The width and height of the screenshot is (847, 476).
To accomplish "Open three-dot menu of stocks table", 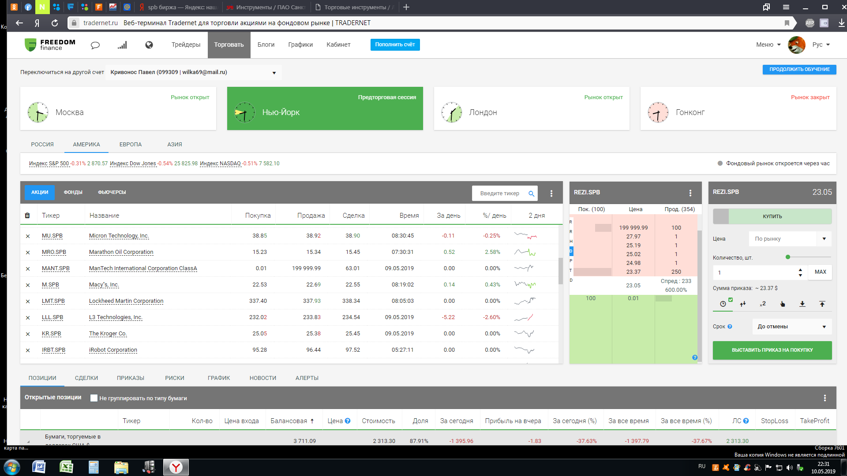I will click(x=551, y=193).
